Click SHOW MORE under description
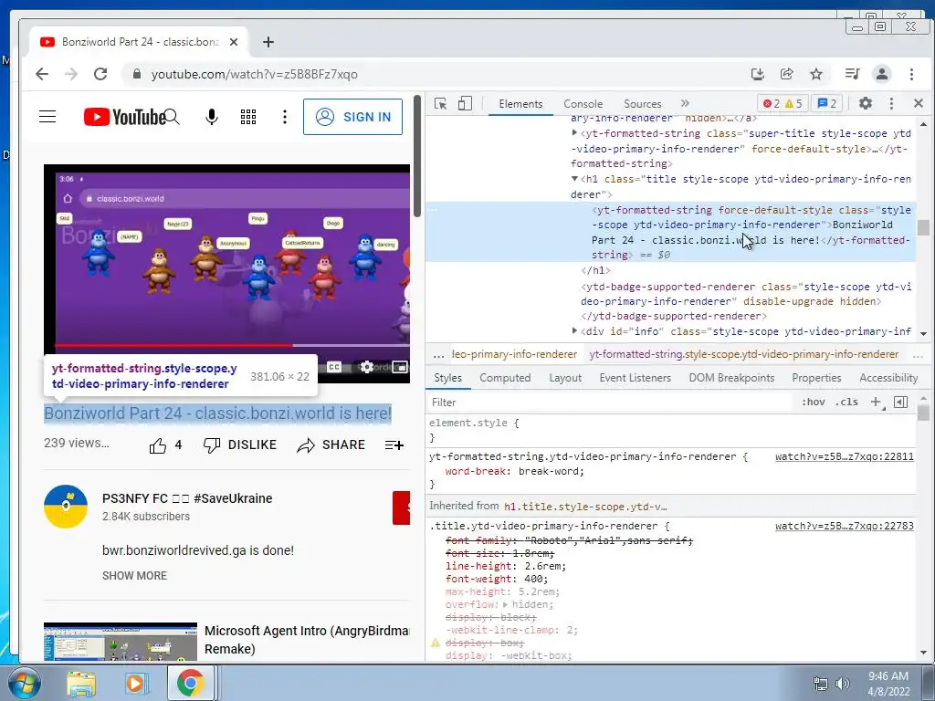 pyautogui.click(x=135, y=576)
